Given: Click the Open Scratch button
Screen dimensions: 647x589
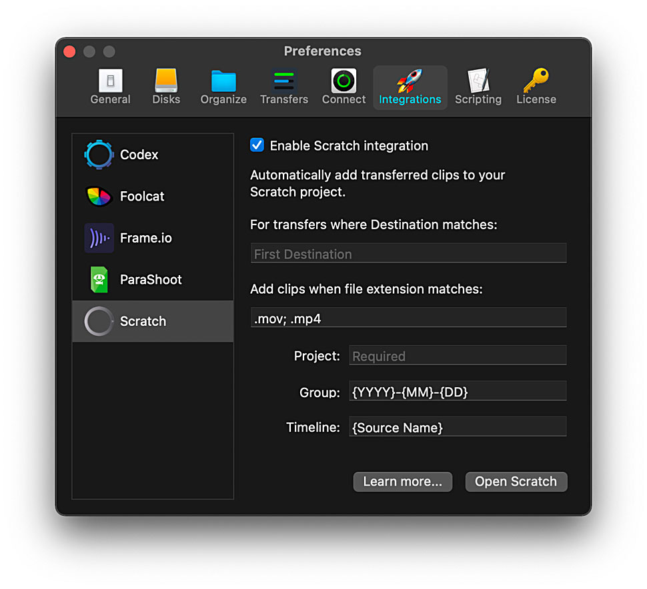Looking at the screenshot, I should pyautogui.click(x=516, y=482).
